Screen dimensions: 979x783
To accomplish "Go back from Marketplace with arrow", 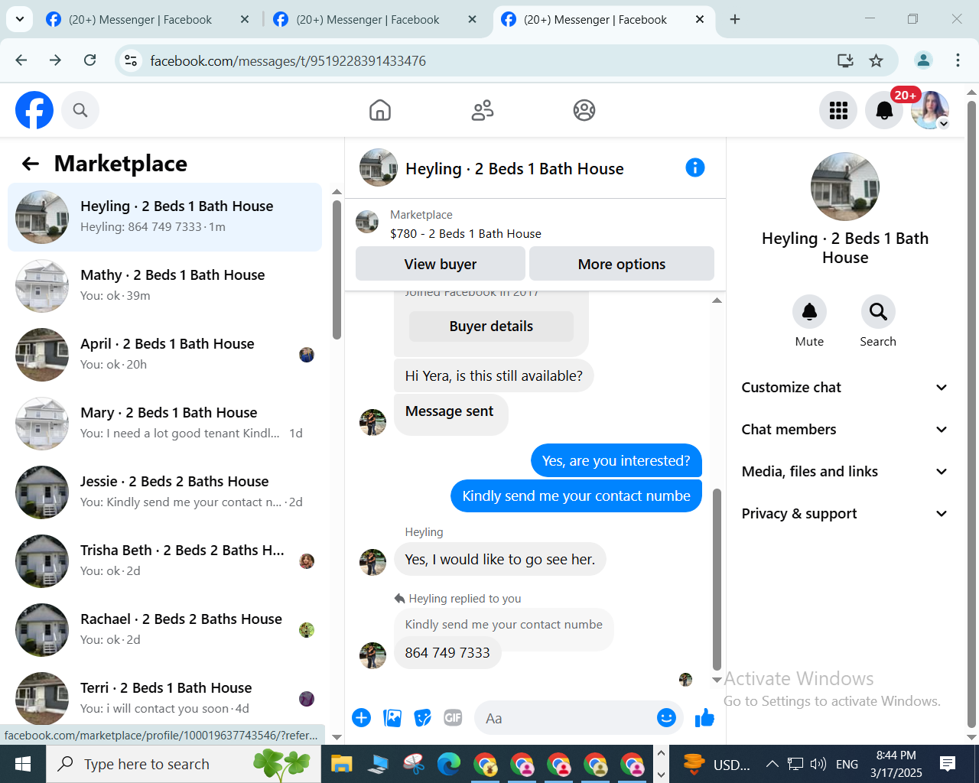I will pyautogui.click(x=31, y=163).
